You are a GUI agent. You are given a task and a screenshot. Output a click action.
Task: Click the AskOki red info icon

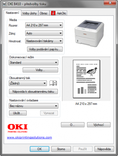(53, 13)
